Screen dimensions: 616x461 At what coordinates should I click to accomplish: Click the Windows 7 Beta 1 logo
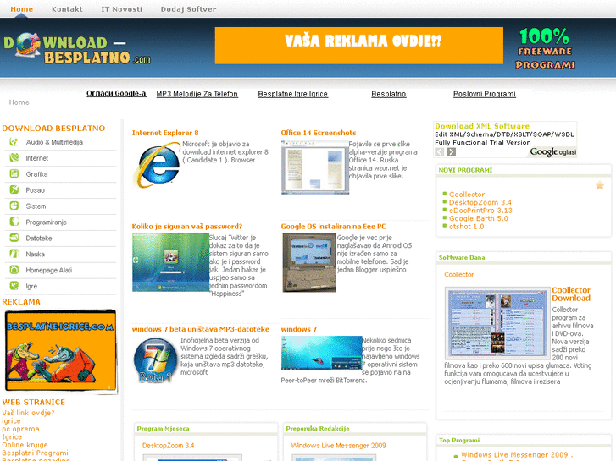click(155, 360)
